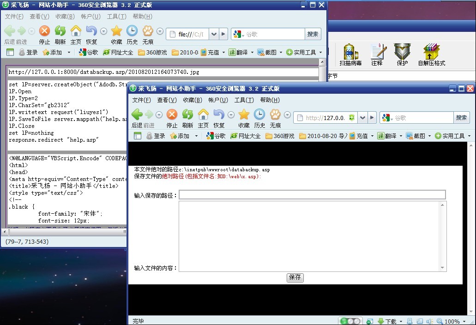Open 网址大全 bookmark in front browser
476x325 pixels.
pos(245,136)
